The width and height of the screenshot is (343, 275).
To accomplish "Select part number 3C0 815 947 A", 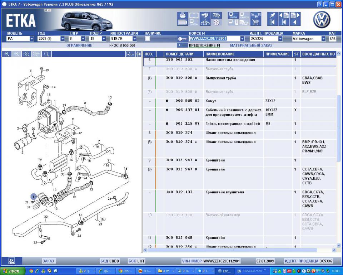I will 182,160.
